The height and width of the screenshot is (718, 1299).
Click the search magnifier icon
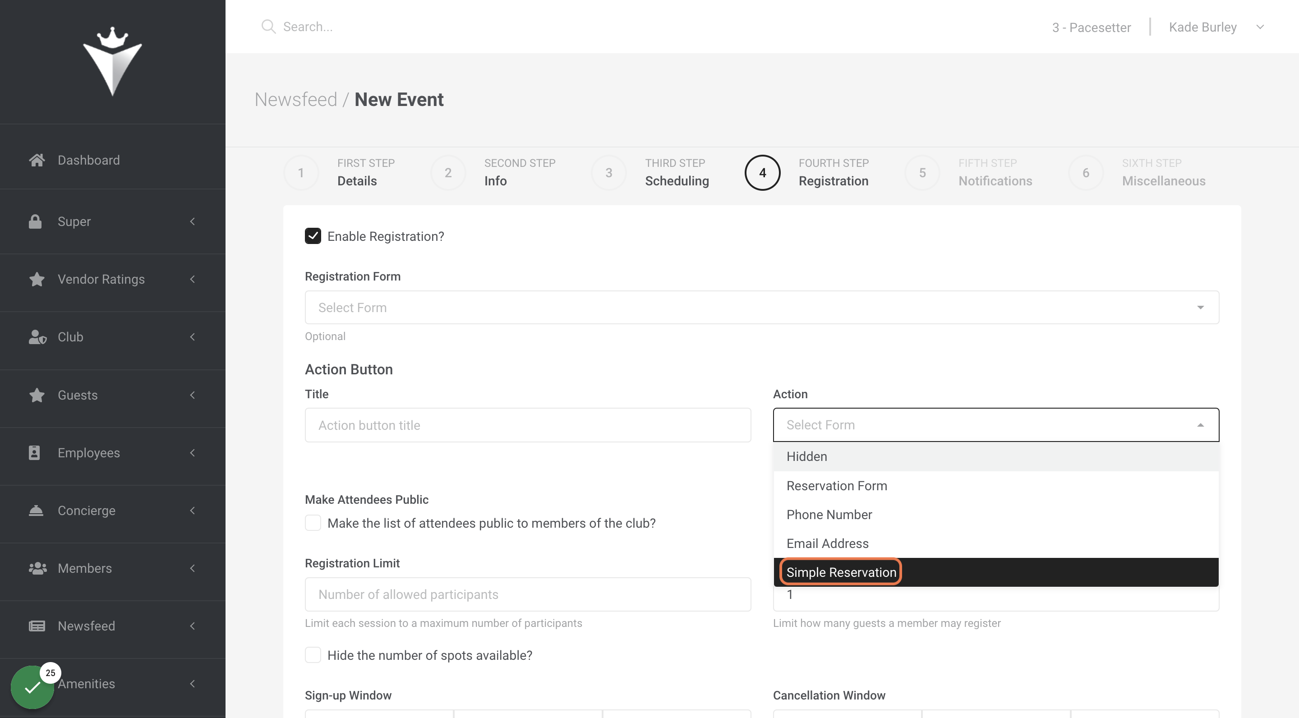pyautogui.click(x=268, y=27)
